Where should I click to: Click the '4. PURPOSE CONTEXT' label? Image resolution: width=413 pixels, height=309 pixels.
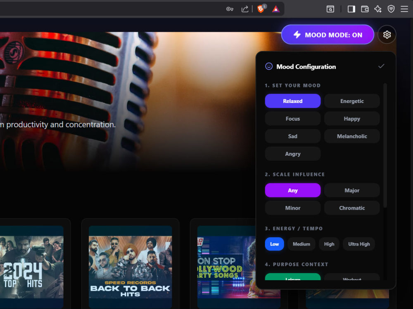pos(297,265)
